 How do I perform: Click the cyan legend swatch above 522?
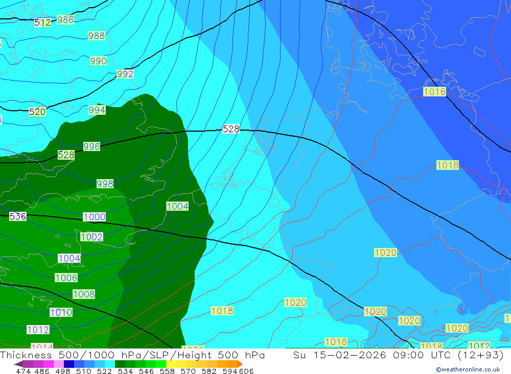110,364
